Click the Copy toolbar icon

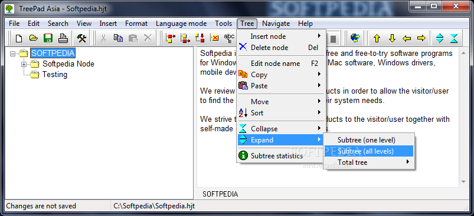(x=118, y=38)
